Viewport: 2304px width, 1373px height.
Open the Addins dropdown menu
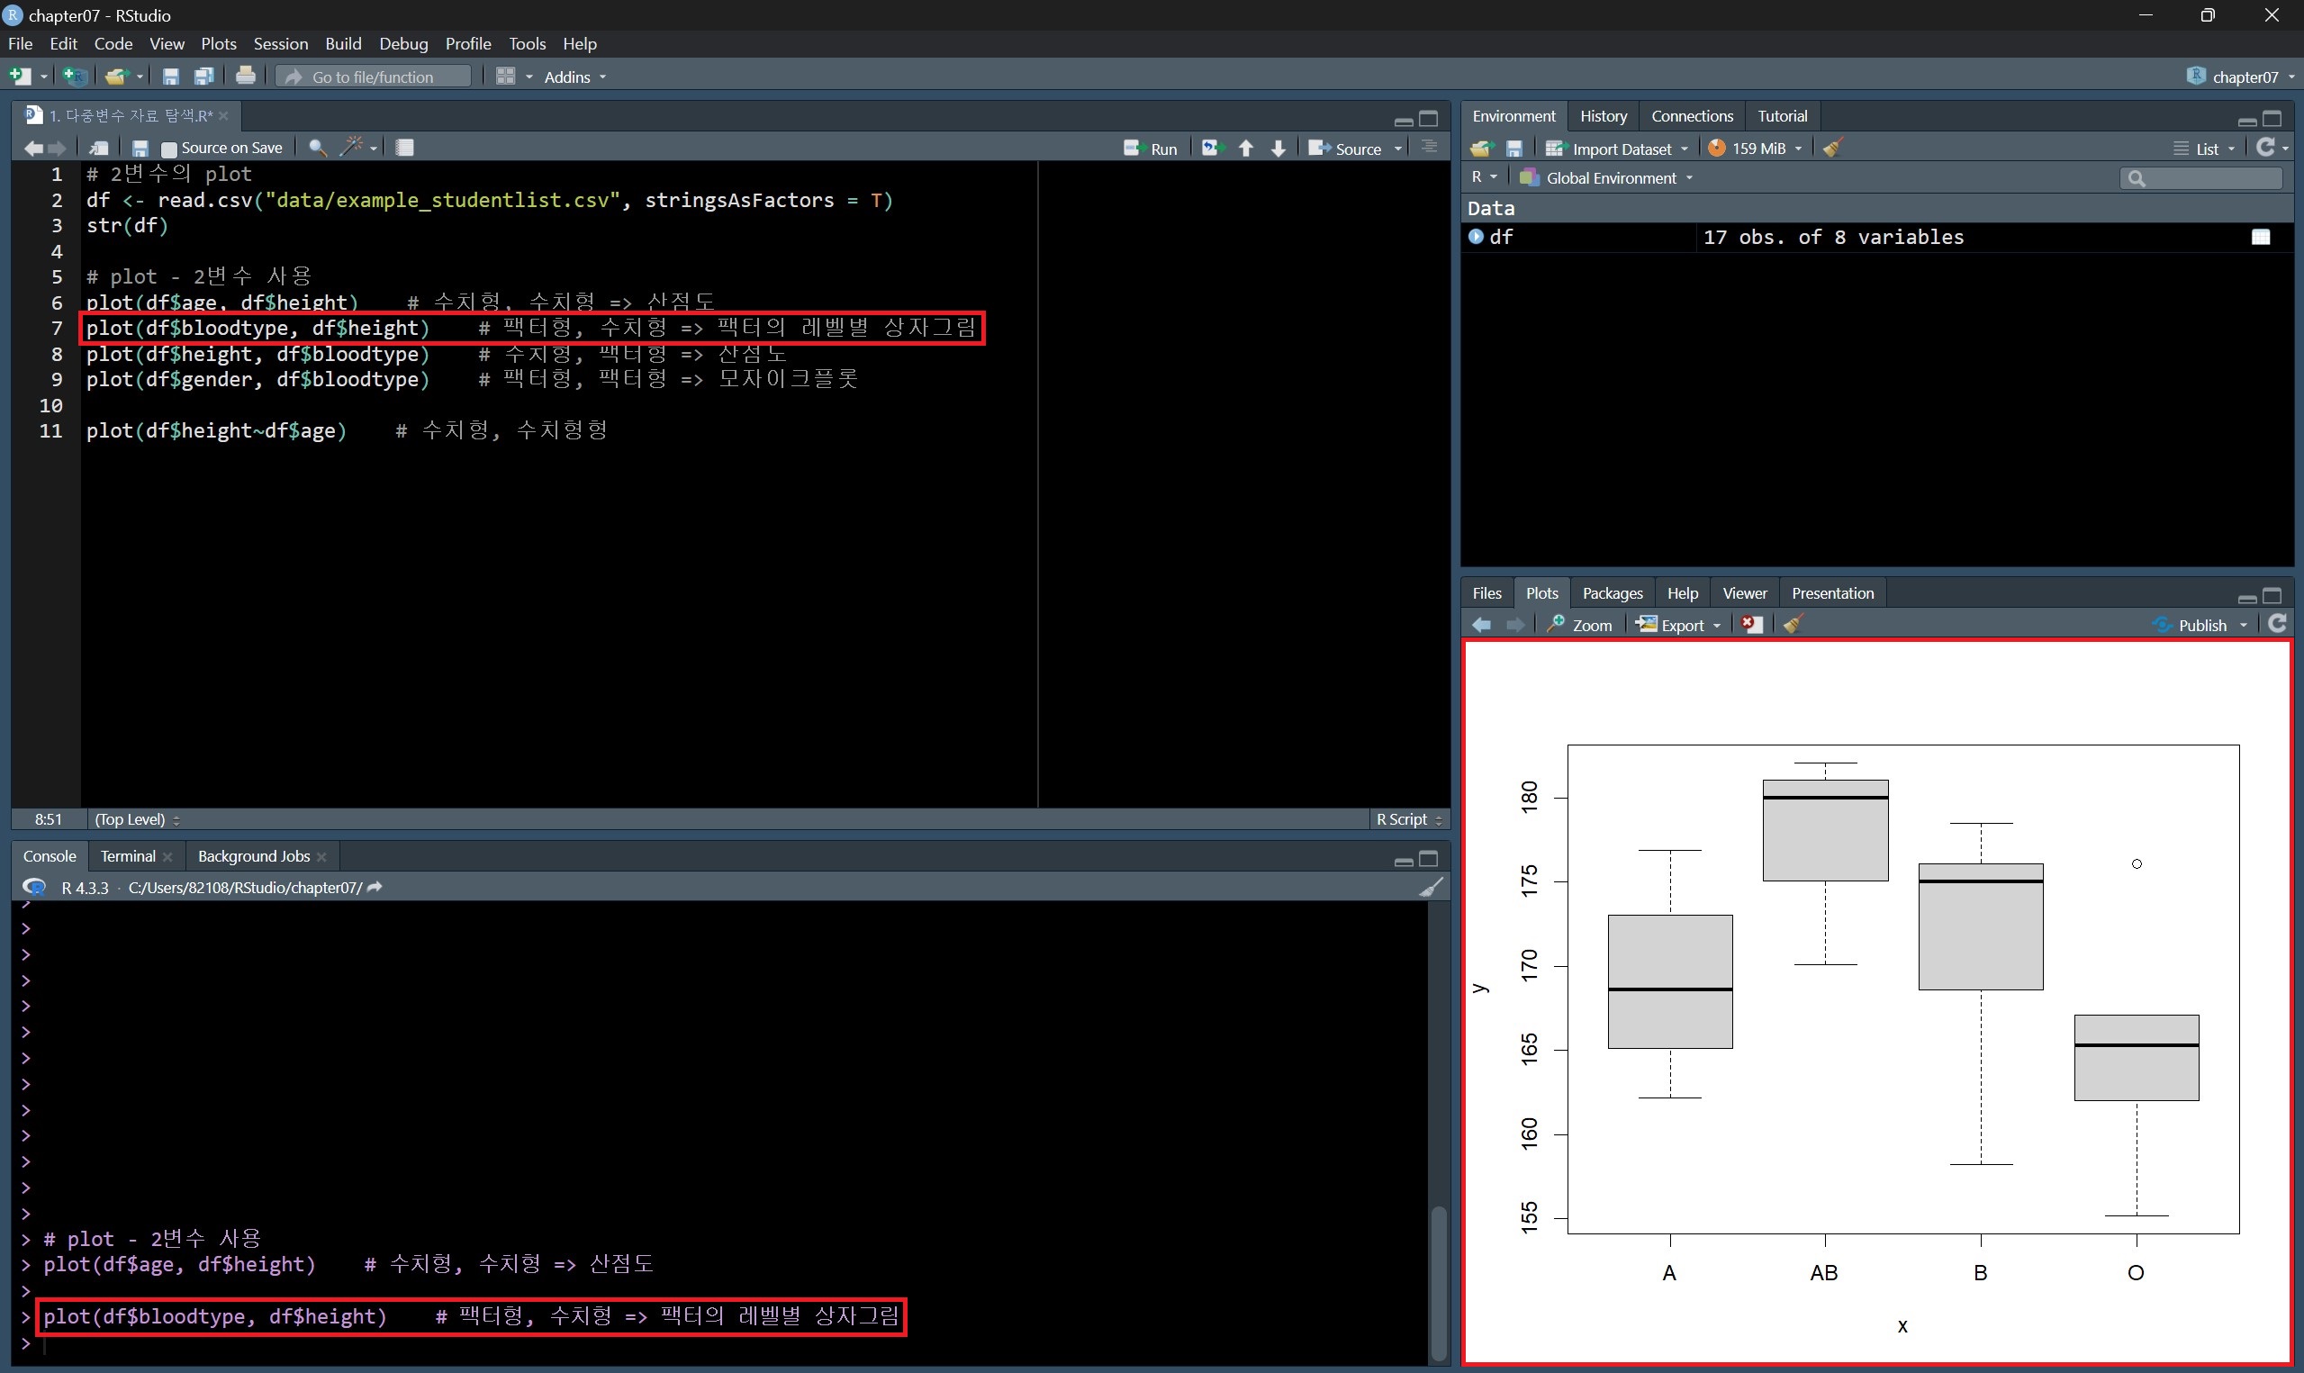point(574,77)
